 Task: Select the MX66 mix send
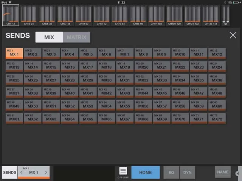coord(106,118)
